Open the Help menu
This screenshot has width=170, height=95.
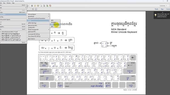tap(13, 3)
